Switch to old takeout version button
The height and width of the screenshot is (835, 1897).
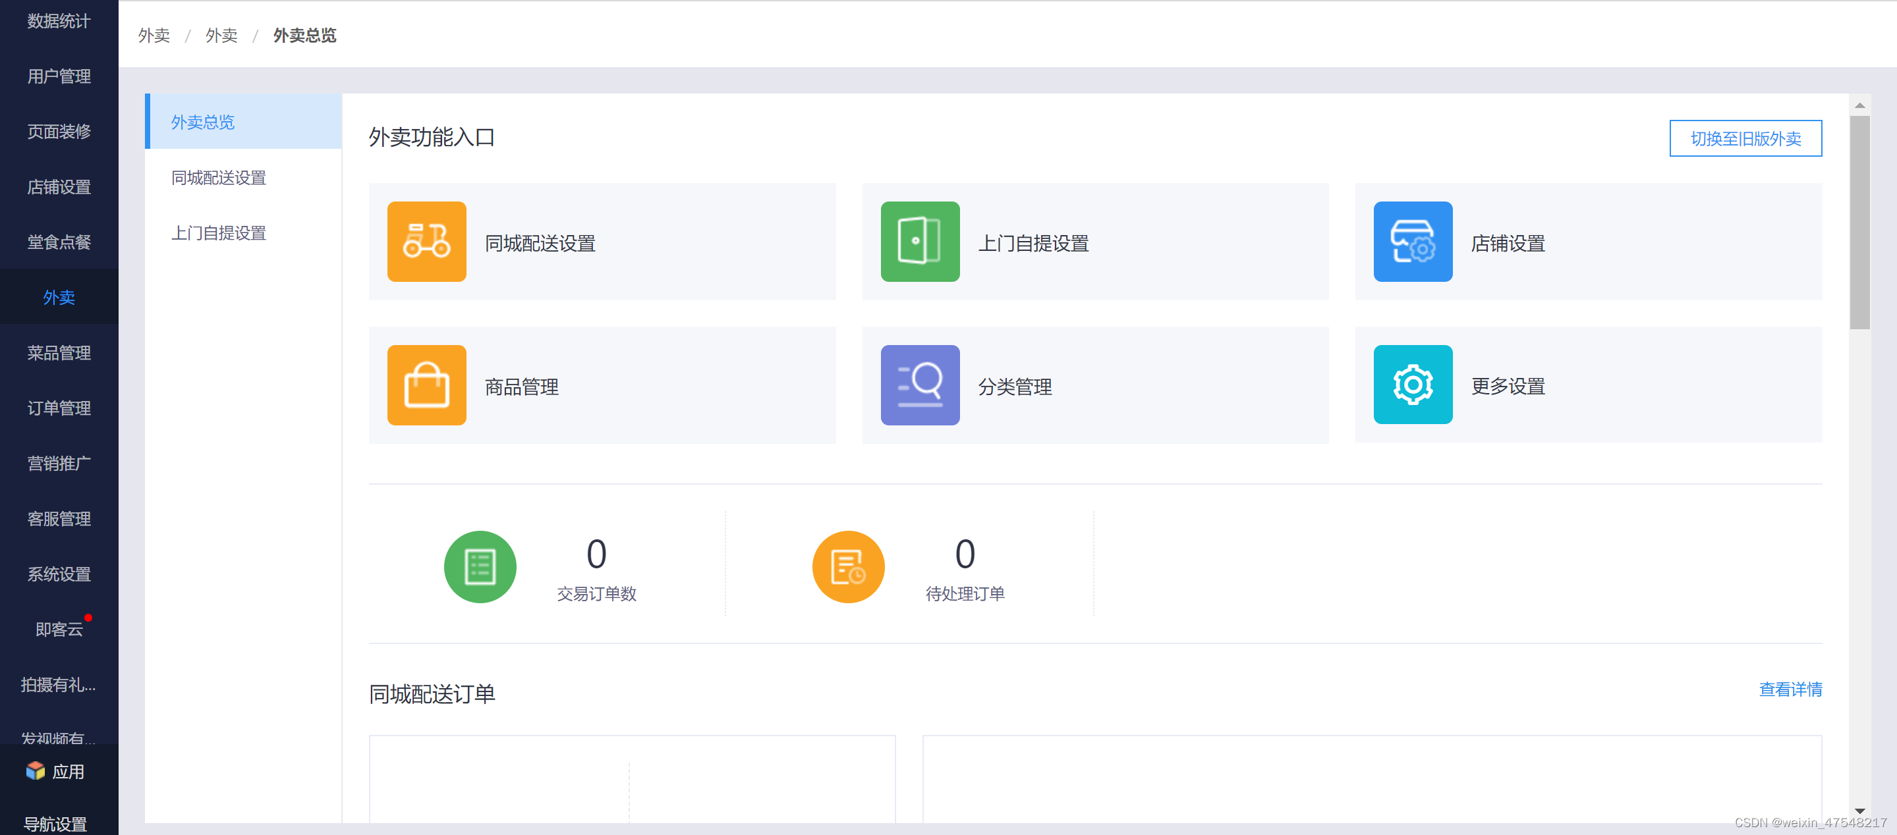click(1745, 138)
